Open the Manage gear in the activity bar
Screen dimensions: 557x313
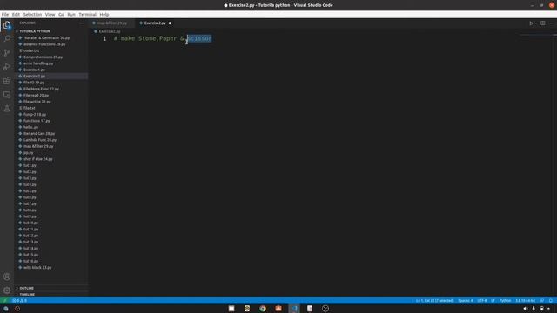[7, 290]
